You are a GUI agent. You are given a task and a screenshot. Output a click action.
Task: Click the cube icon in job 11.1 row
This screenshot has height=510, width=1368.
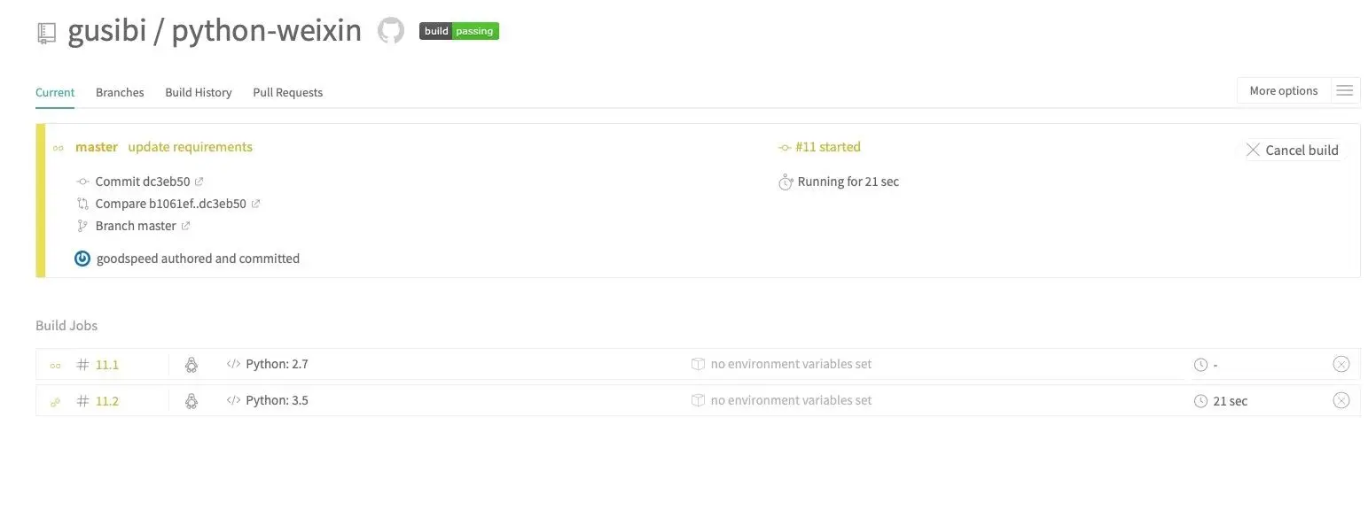click(698, 364)
